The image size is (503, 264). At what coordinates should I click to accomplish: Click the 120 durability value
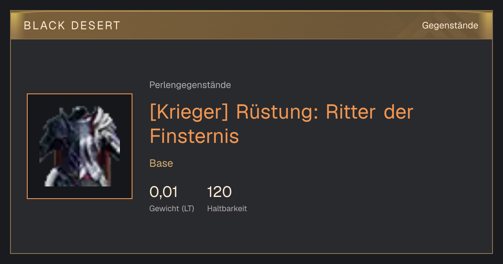[219, 192]
